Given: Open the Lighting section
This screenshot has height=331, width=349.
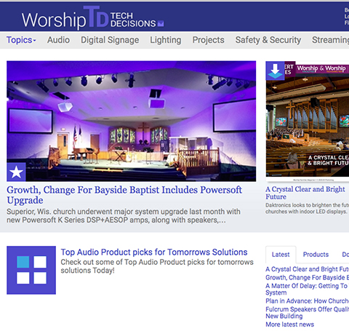Looking at the screenshot, I should tap(166, 40).
